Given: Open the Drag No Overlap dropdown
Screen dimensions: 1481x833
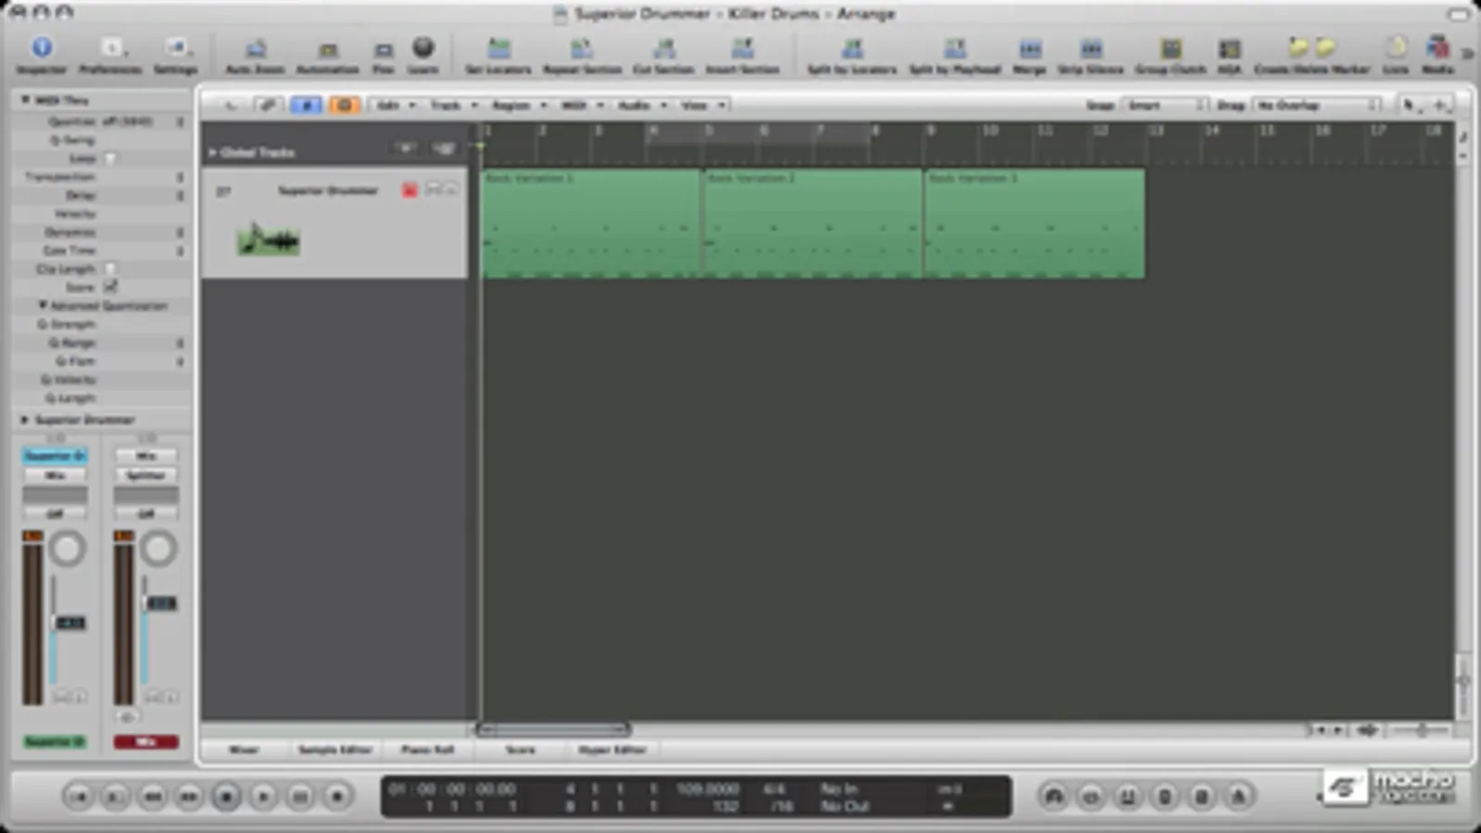Looking at the screenshot, I should pos(1317,106).
